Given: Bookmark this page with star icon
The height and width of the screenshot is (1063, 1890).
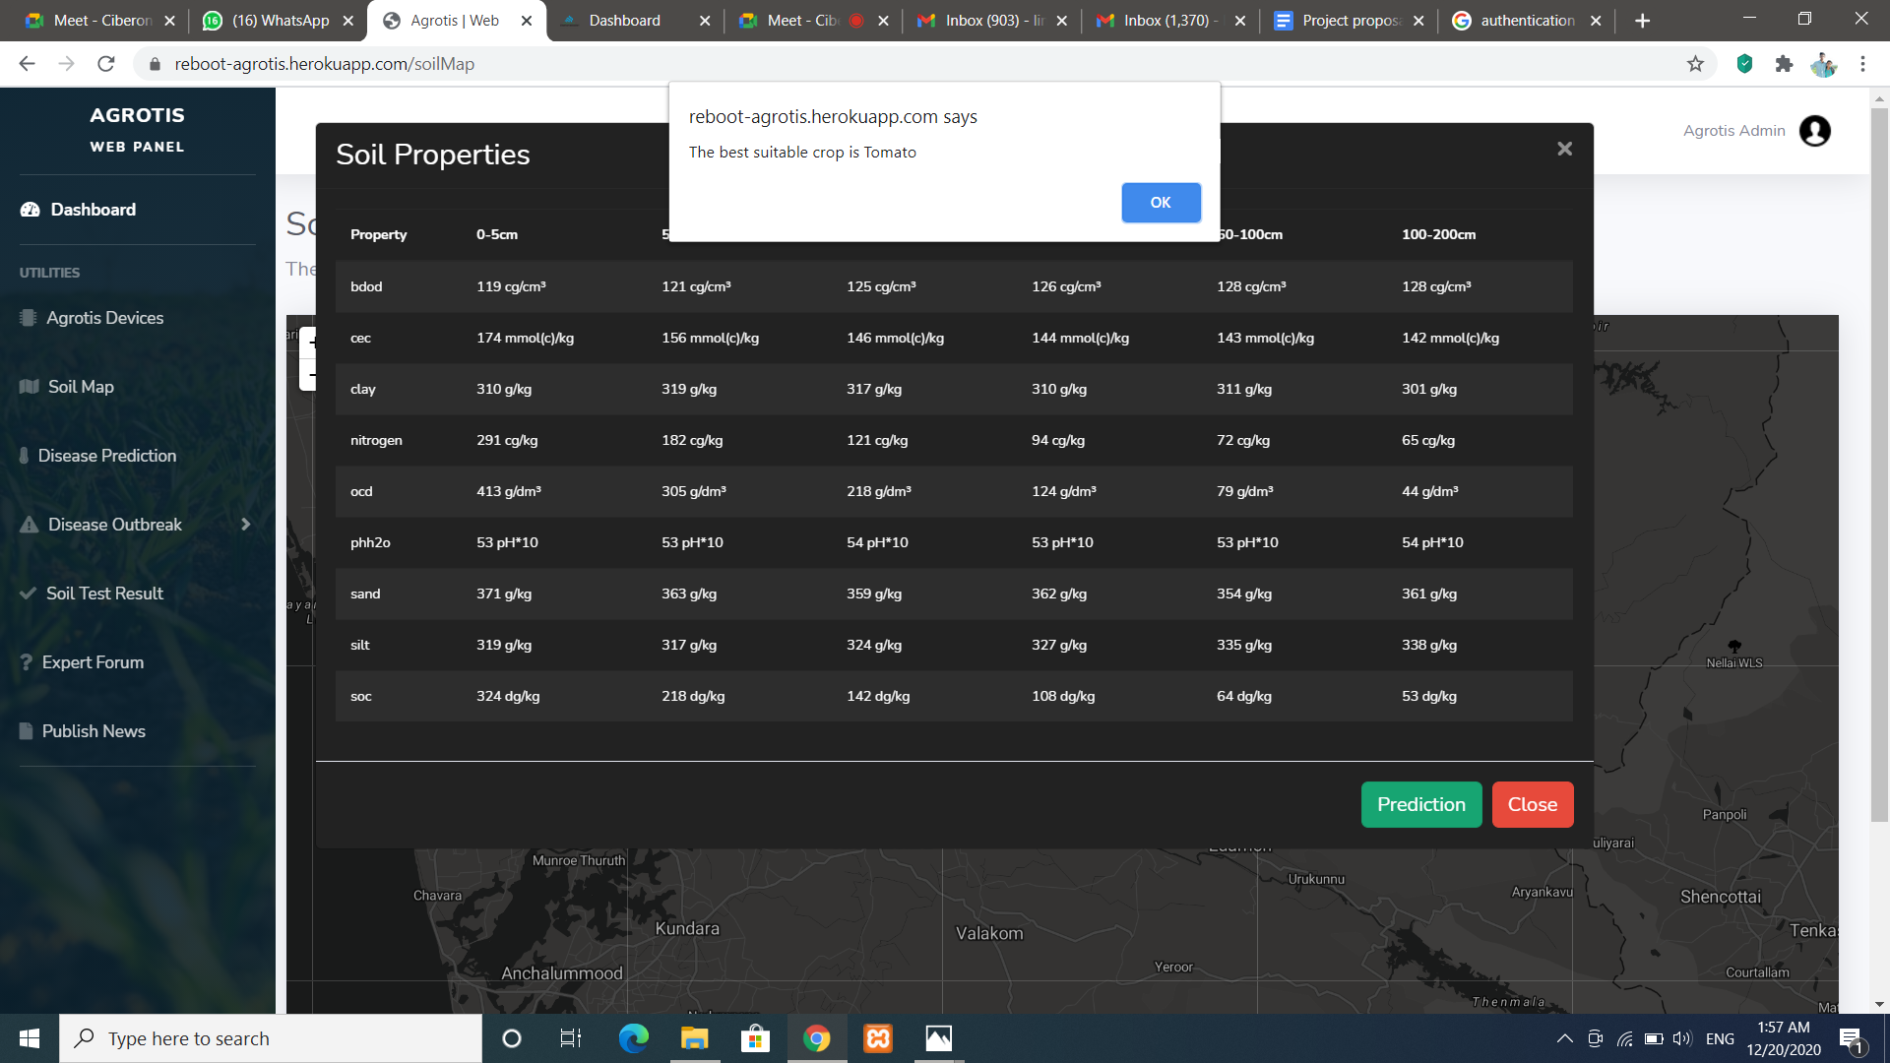Looking at the screenshot, I should [1695, 64].
